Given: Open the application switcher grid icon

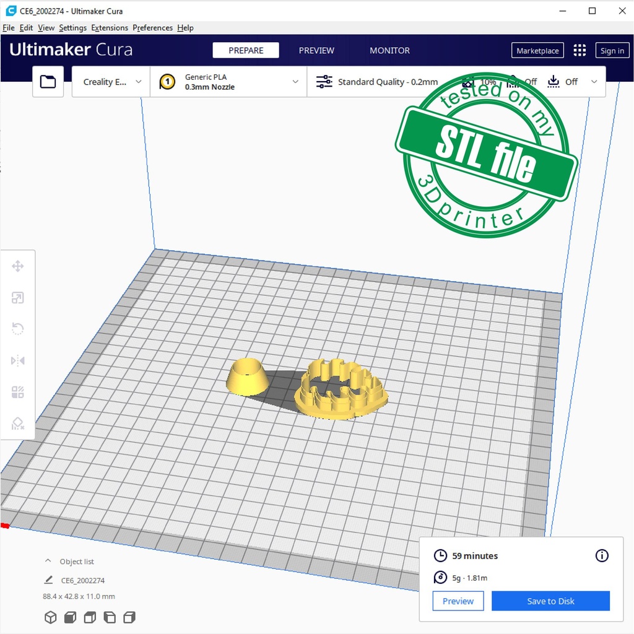Looking at the screenshot, I should 580,51.
